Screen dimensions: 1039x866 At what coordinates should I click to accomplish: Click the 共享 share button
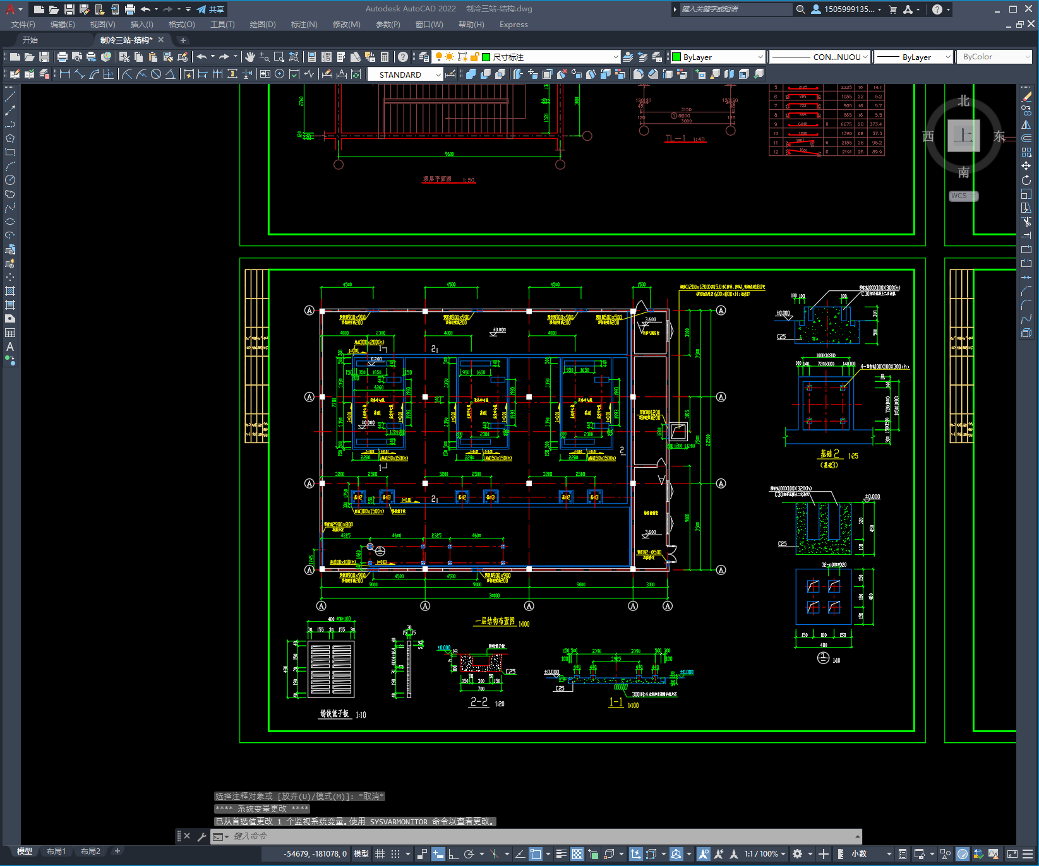click(211, 9)
